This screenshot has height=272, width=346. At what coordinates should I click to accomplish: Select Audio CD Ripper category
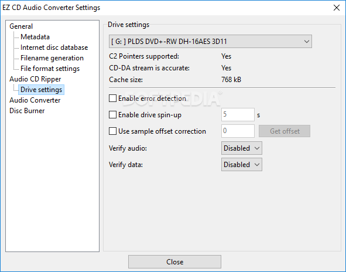[35, 79]
